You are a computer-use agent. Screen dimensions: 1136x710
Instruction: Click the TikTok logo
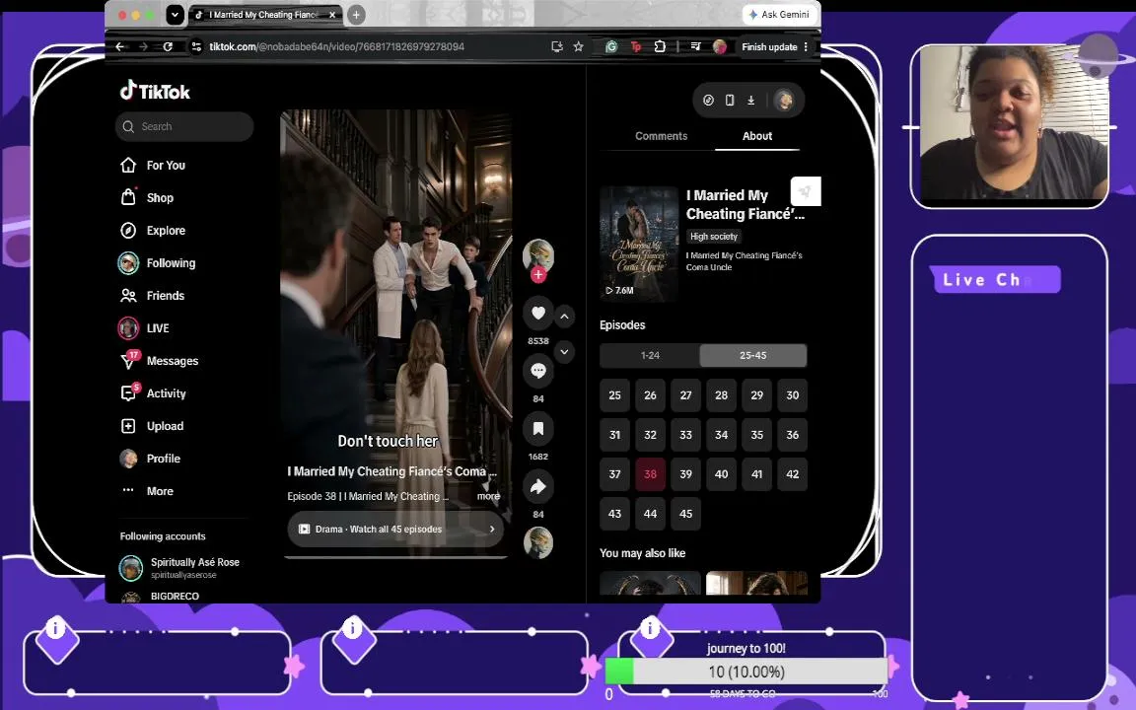coord(155,91)
